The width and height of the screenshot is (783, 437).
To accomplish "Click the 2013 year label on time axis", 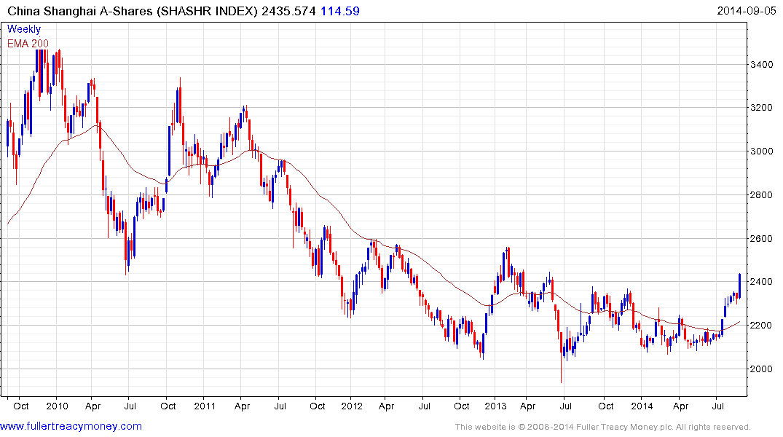I will (495, 406).
